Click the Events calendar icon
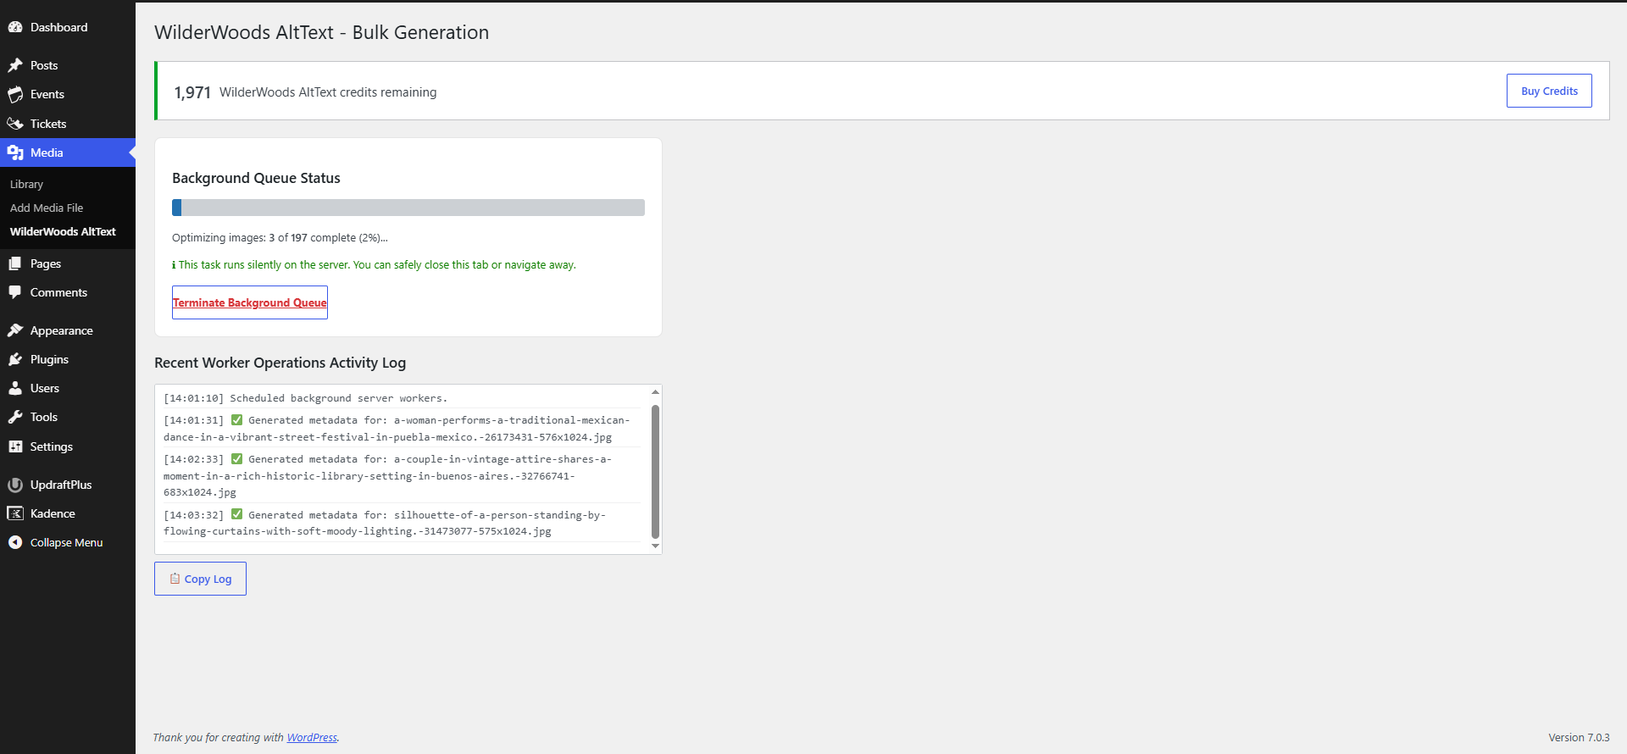 (15, 94)
